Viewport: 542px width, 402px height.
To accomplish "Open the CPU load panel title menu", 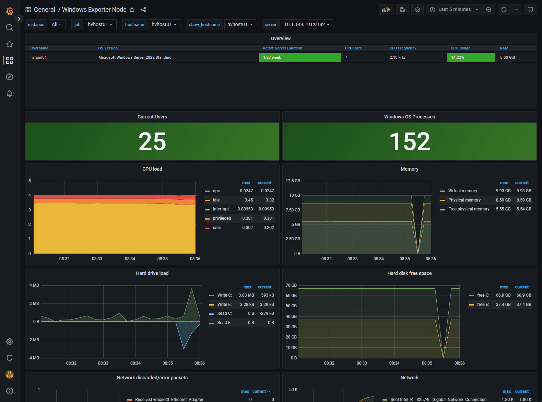I will coord(152,169).
